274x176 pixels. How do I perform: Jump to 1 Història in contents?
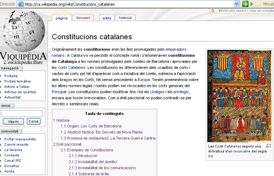61,120
